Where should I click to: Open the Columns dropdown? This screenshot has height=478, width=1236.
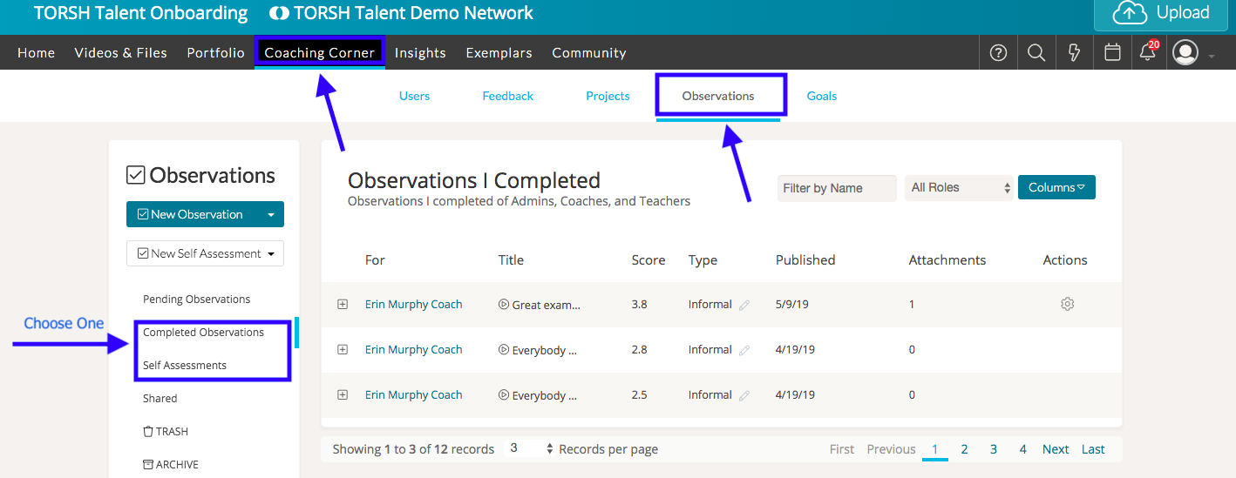[1056, 187]
